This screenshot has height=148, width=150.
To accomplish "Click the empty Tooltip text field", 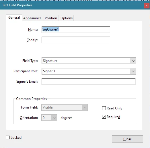I will tap(76, 40).
